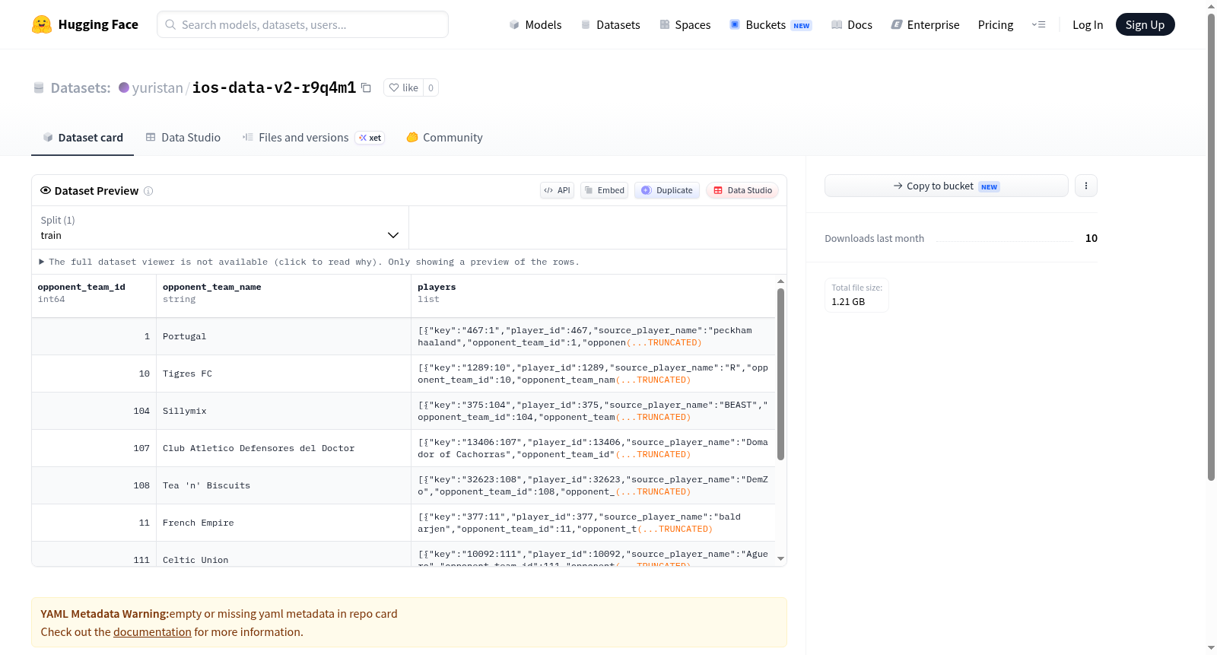Click the Embed button
This screenshot has width=1217, height=655.
604,190
